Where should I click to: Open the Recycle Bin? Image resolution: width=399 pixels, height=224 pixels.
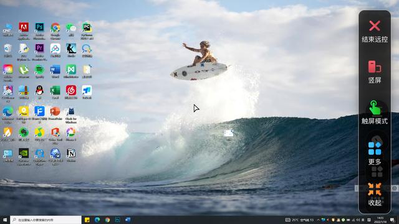(x=8, y=50)
